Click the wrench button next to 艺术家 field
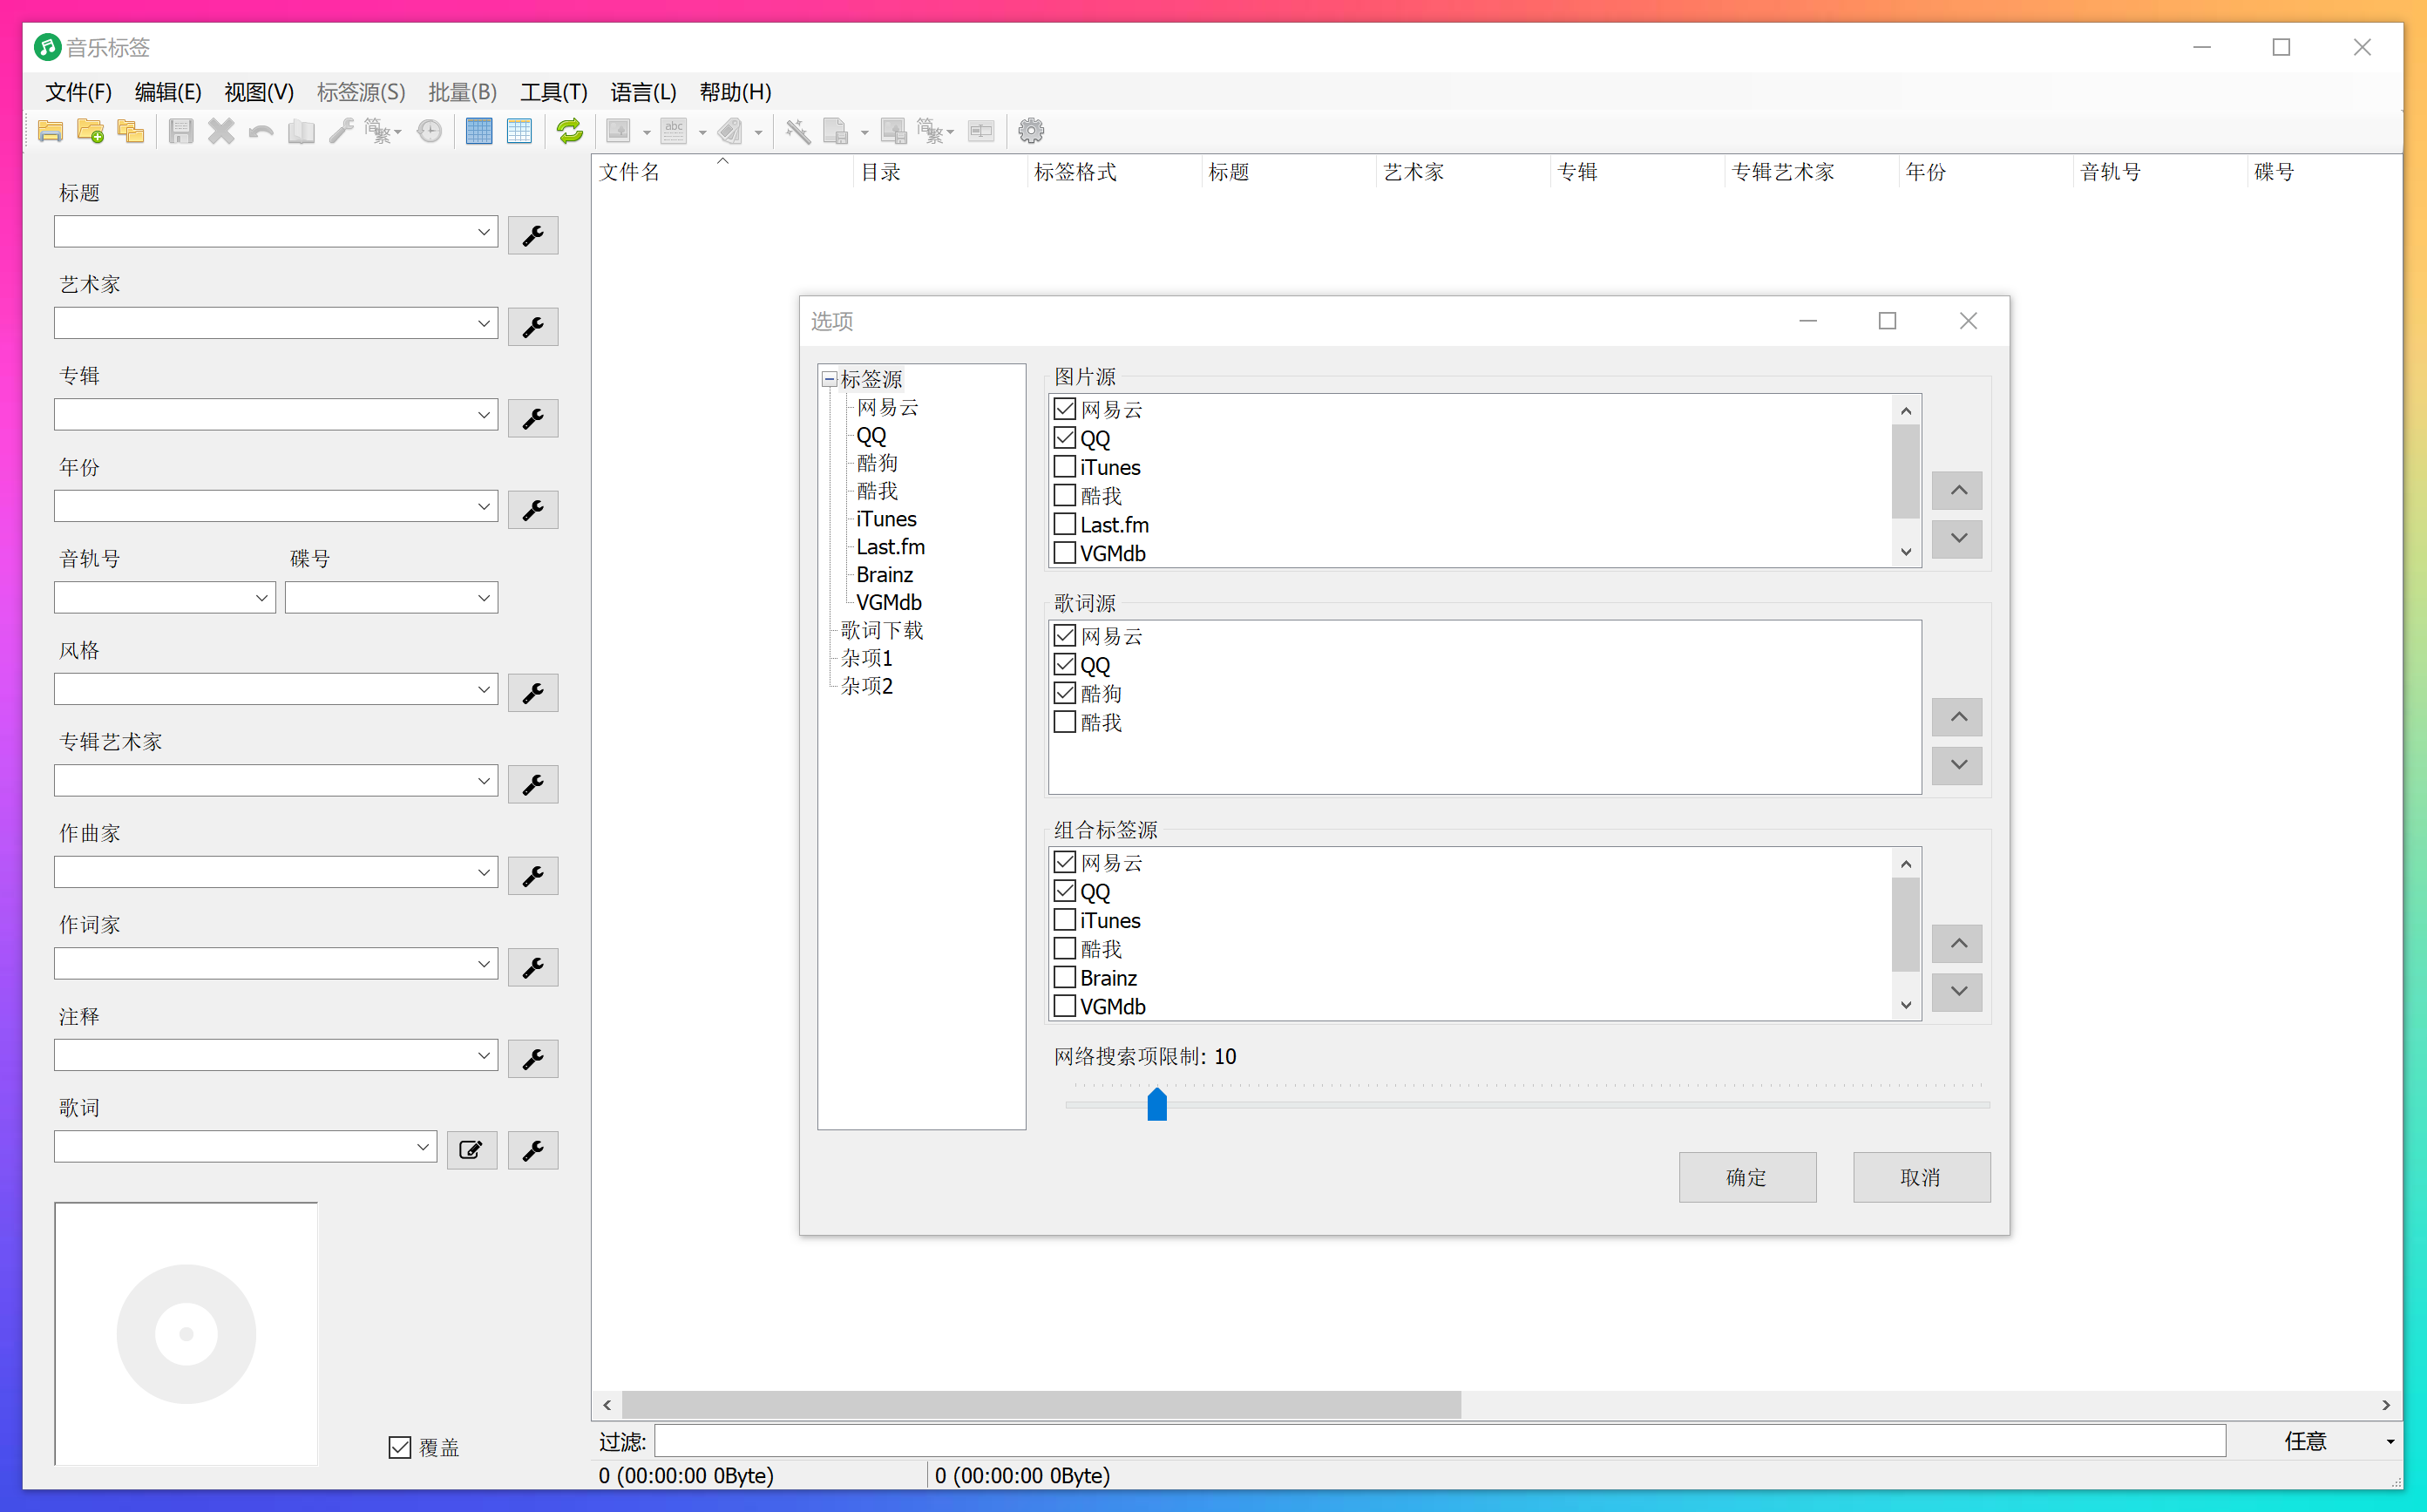The height and width of the screenshot is (1512, 2427). (x=532, y=327)
